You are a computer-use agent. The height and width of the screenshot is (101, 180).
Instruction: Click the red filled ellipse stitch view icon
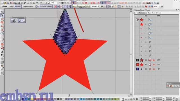[55, 7]
